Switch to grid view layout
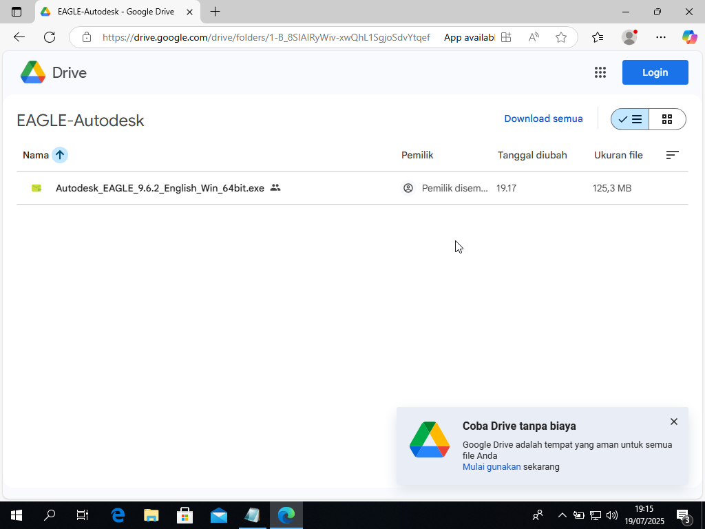This screenshot has height=529, width=705. 666,119
